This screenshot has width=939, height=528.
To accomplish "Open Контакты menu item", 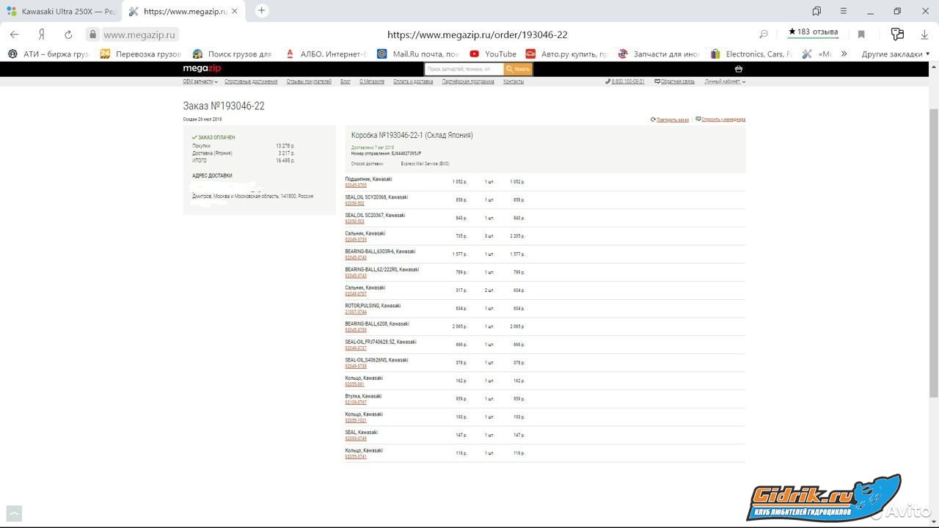I will click(514, 81).
